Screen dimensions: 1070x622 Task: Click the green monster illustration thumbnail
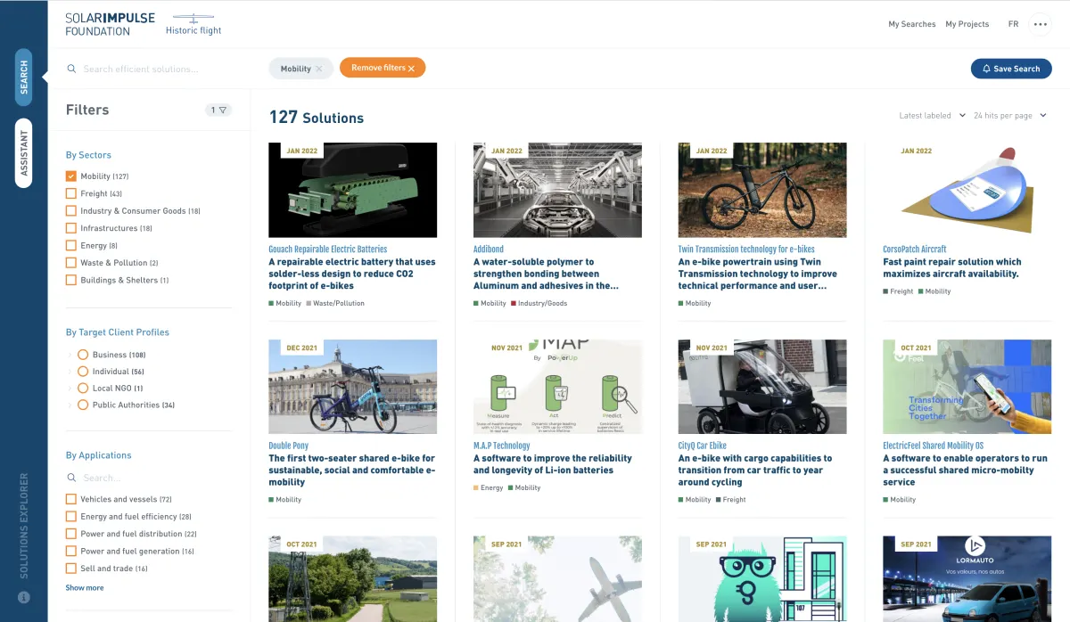pyautogui.click(x=762, y=578)
